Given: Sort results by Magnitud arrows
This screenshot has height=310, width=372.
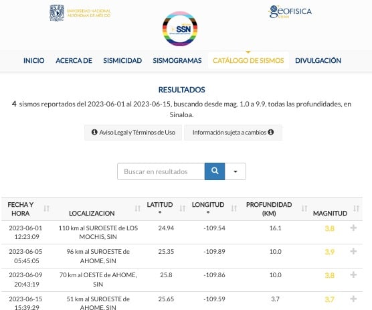Looking at the screenshot, I should coord(356,209).
